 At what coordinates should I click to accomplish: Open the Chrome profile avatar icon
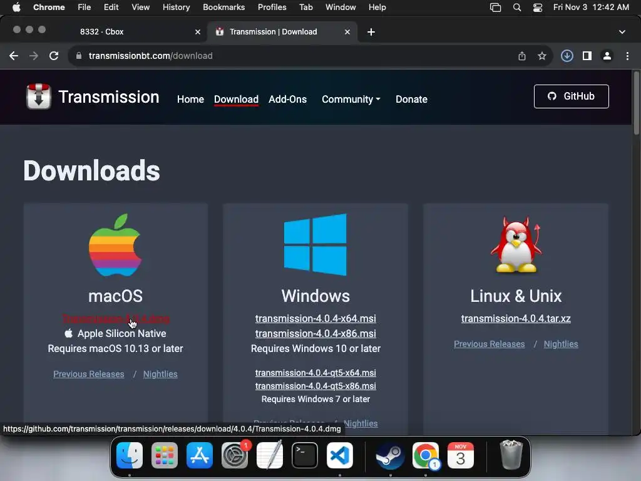pos(607,56)
